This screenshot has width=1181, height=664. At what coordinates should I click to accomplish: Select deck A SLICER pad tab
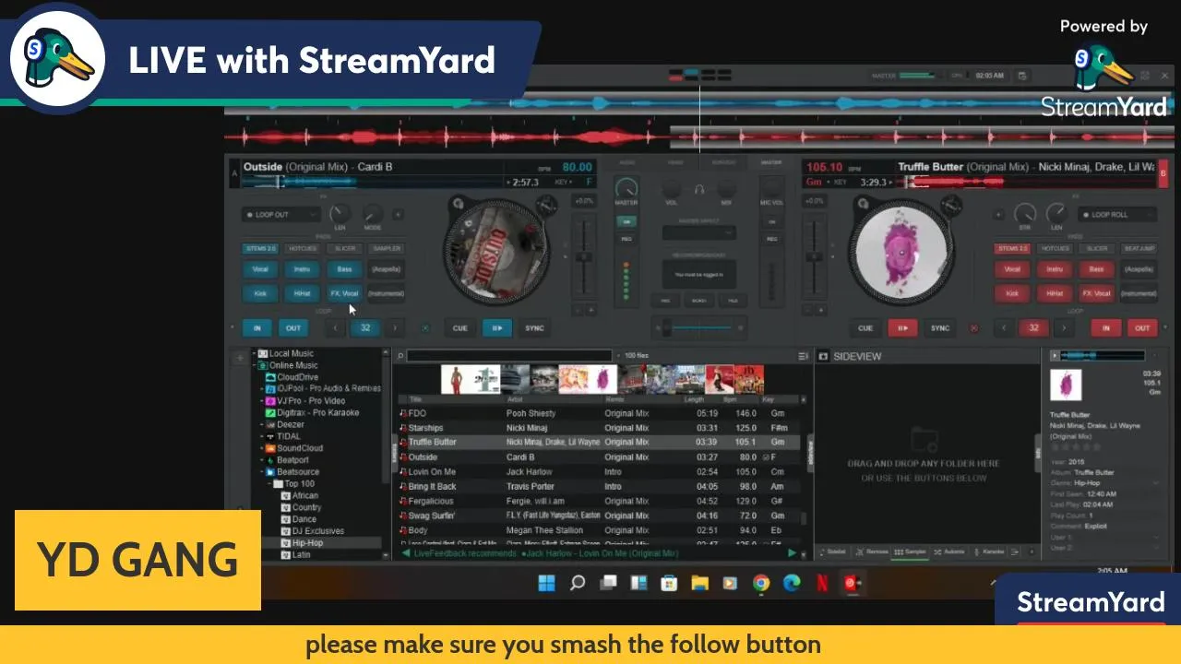tap(344, 248)
